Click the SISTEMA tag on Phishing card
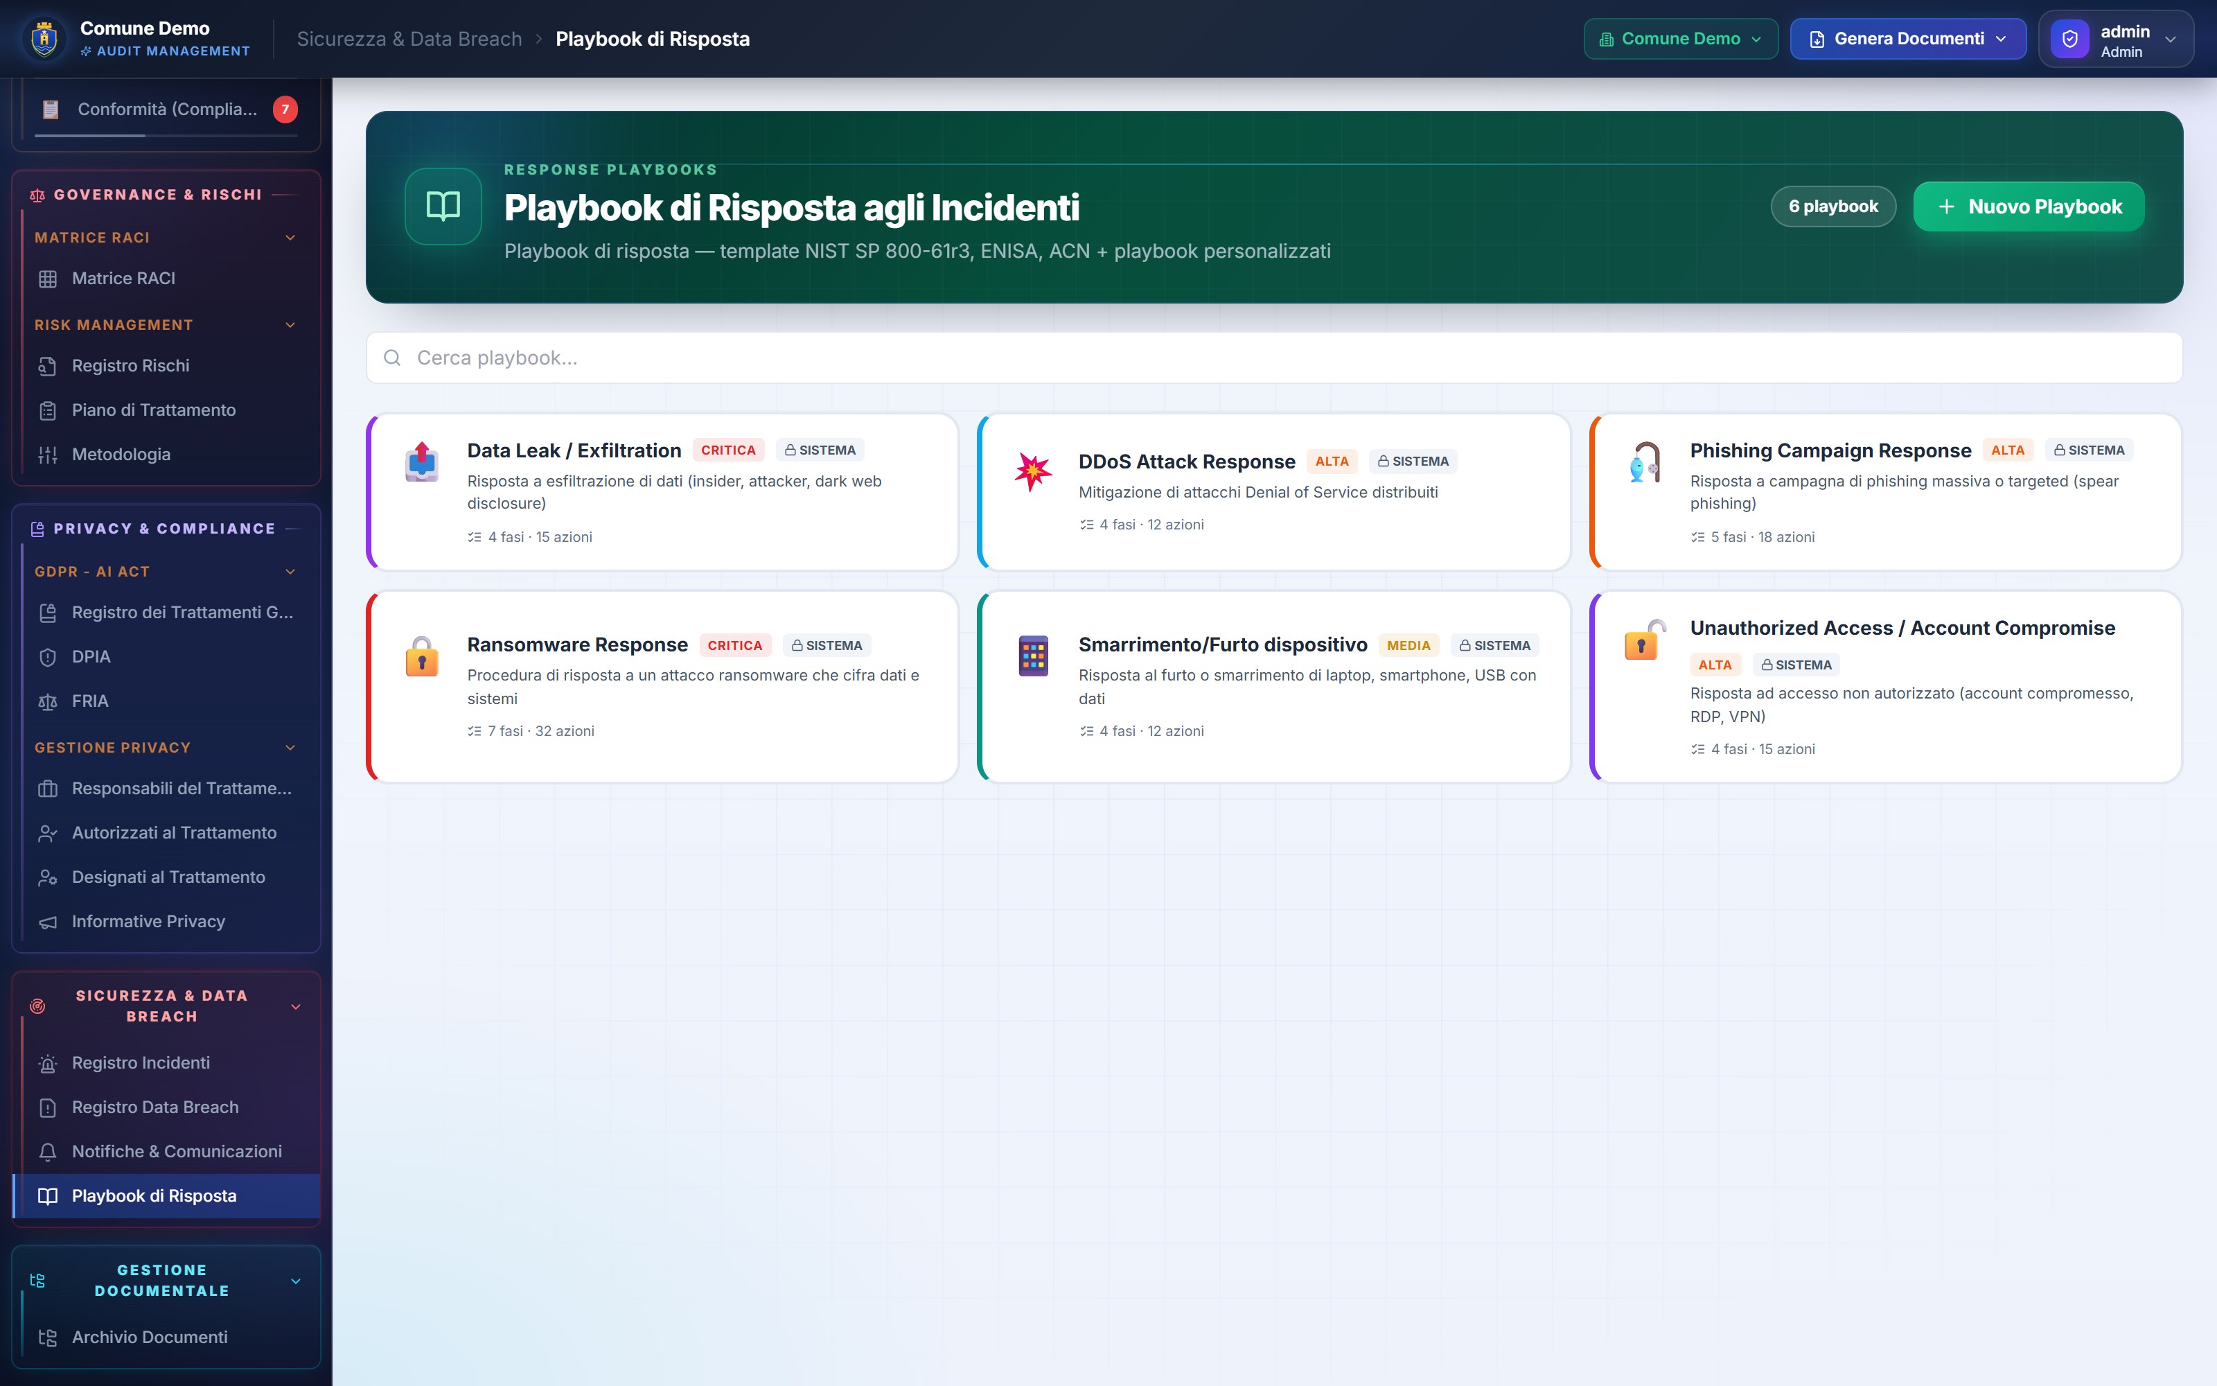Viewport: 2217px width, 1386px height. (2089, 450)
